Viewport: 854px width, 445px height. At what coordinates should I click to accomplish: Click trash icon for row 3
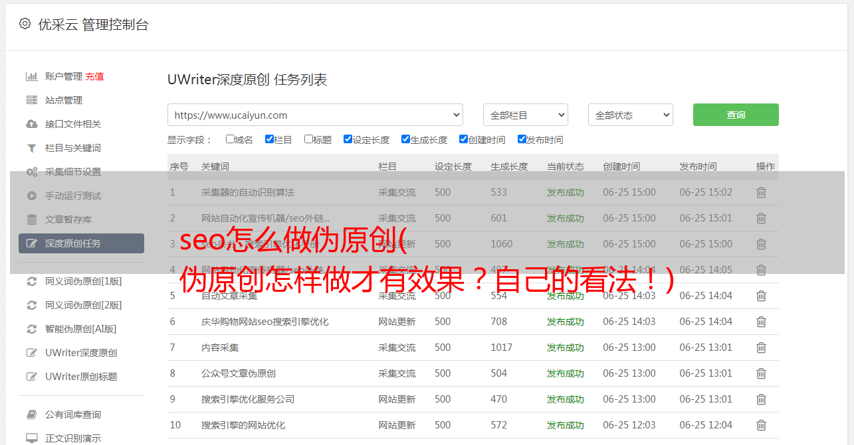(x=762, y=244)
